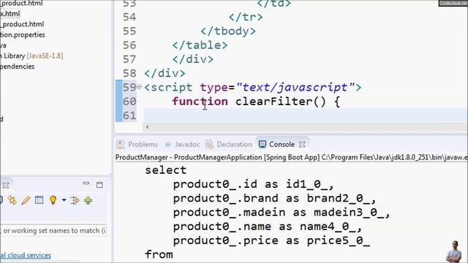Switch to the Problems tab

143,145
